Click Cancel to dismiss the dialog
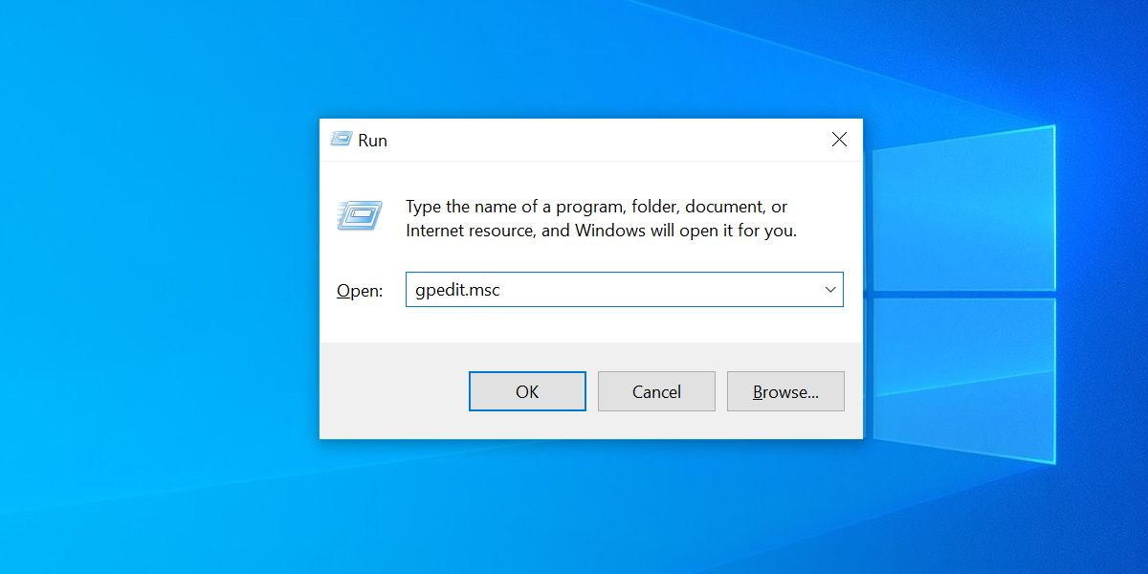 656,390
